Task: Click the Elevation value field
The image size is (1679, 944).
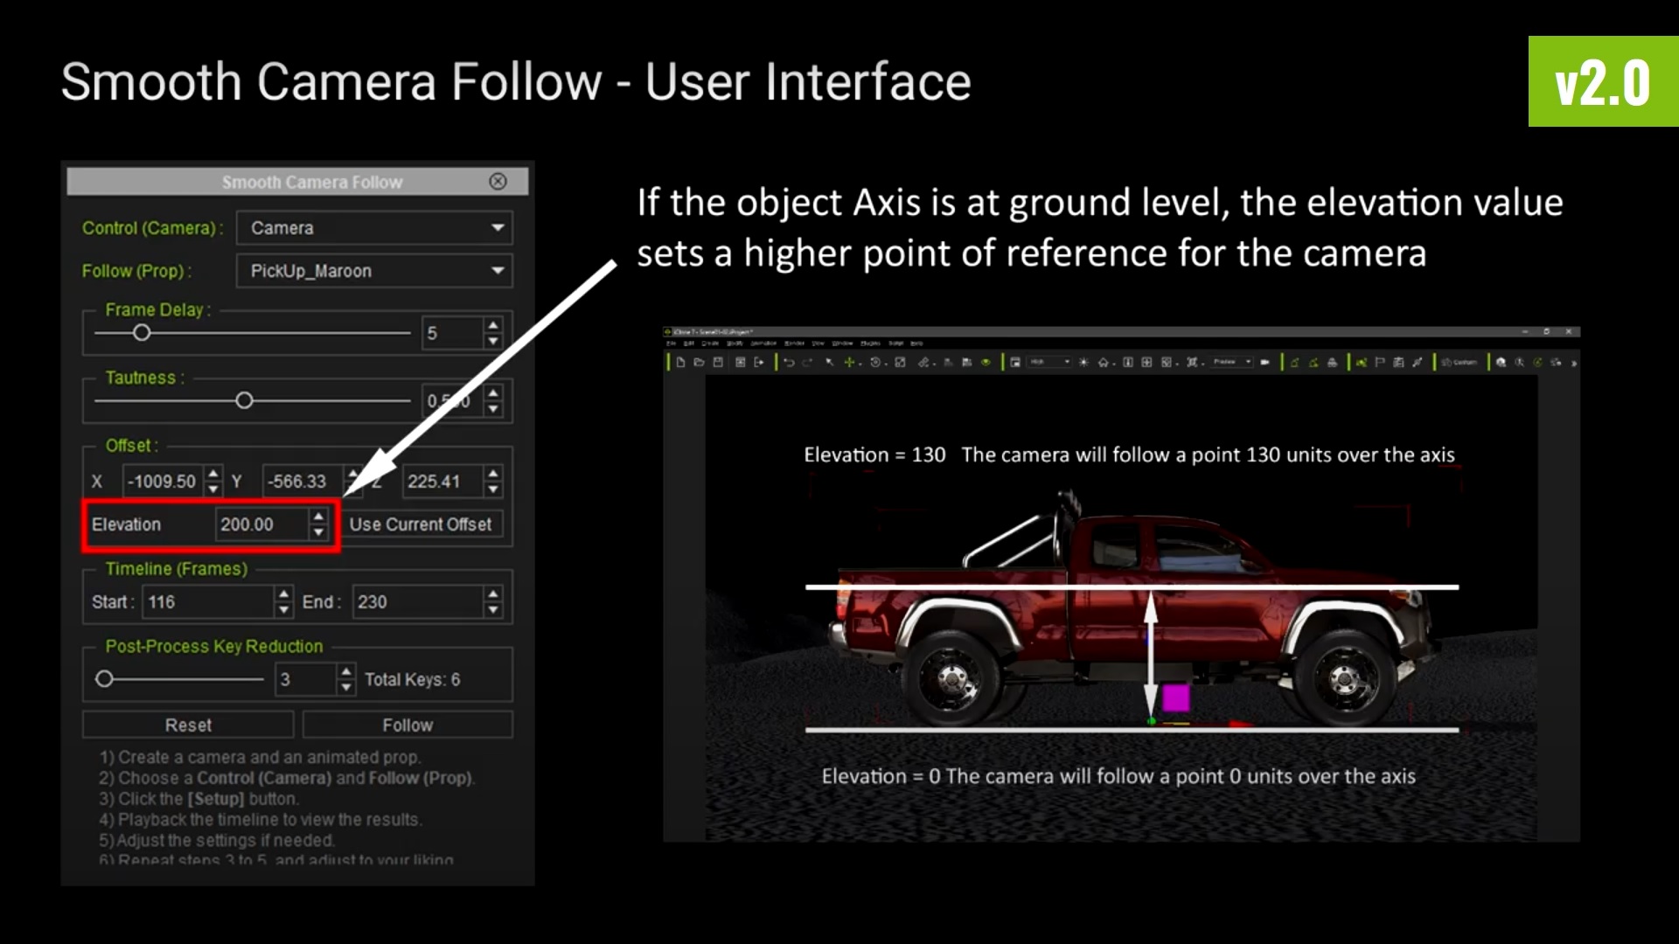Action: pos(261,524)
